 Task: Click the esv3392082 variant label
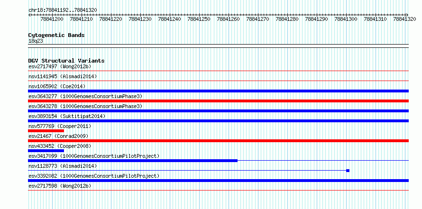point(94,176)
